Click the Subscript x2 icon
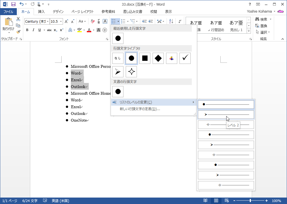Screen dimensions: 287x204 pyautogui.click(x=55, y=30)
